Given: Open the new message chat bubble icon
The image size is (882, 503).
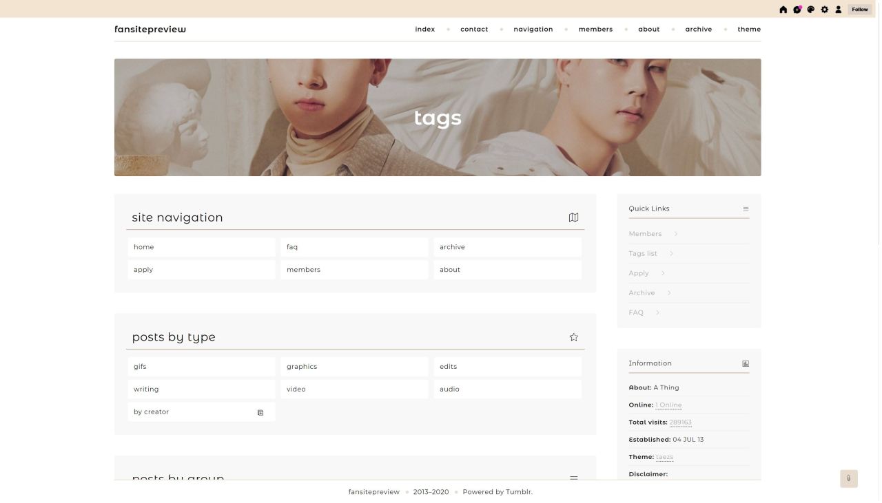Looking at the screenshot, I should (x=797, y=10).
